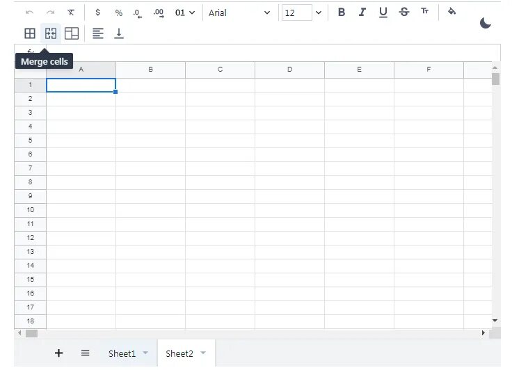
Task: Click the Merge cells icon
Action: tap(51, 33)
